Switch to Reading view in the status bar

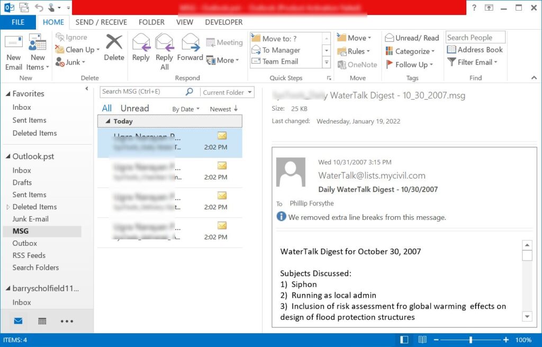pos(422,340)
